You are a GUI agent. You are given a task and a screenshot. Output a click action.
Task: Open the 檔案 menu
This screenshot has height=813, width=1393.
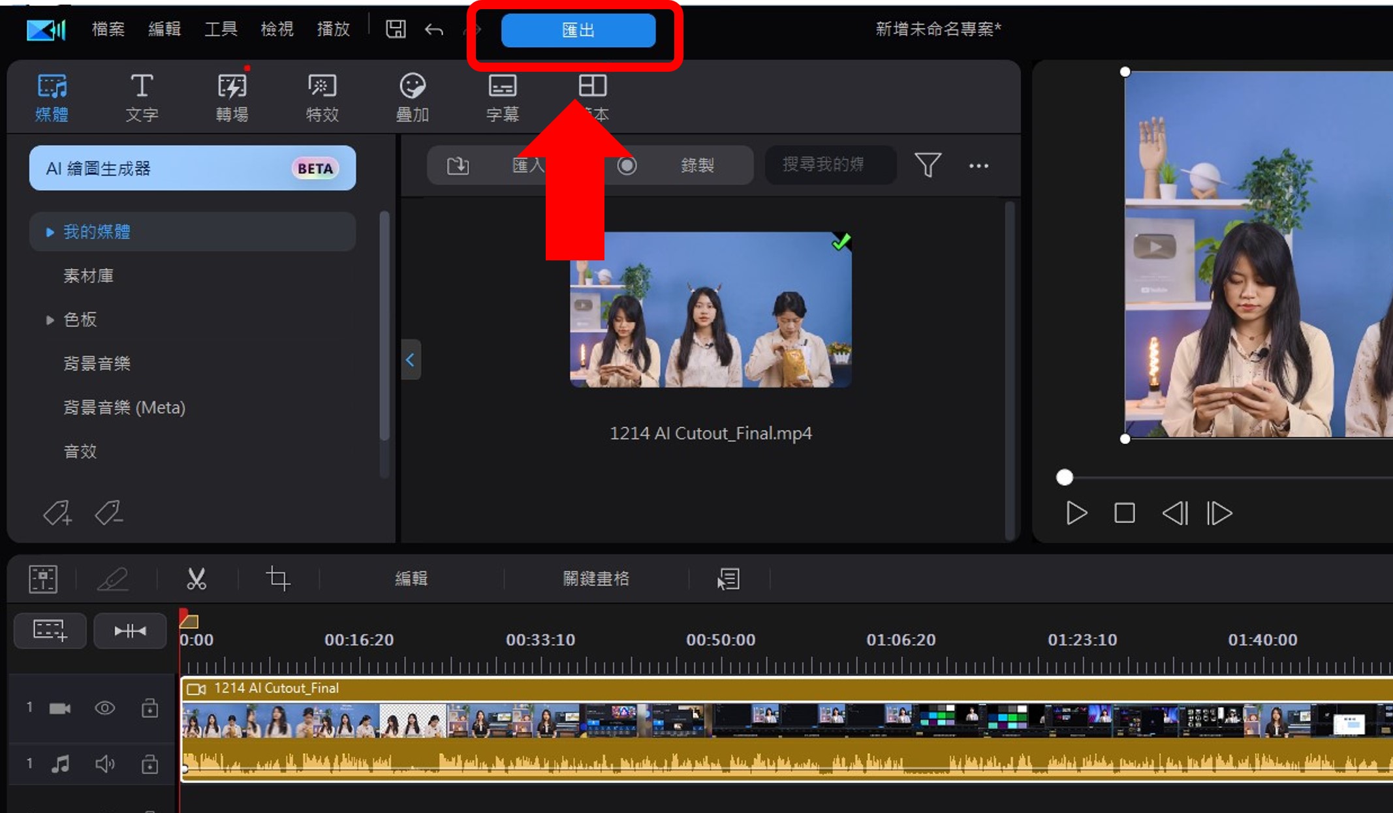tap(107, 29)
